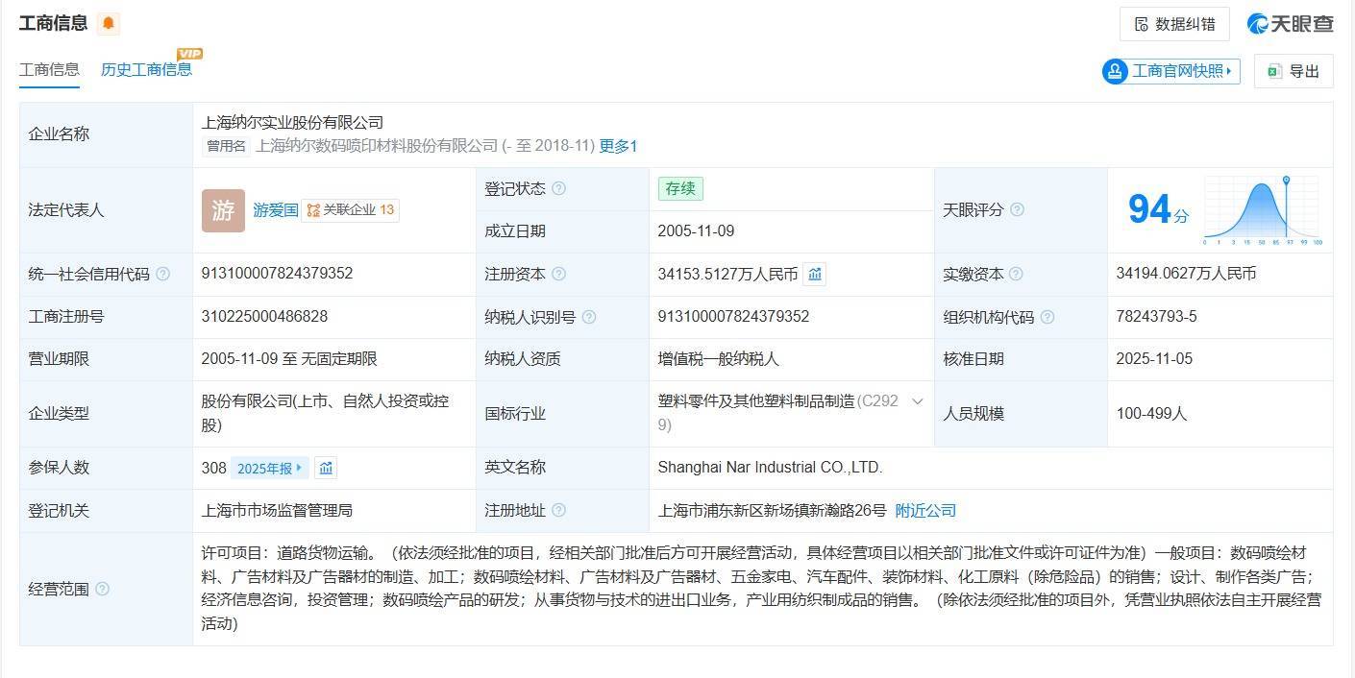1355x678 pixels.
Task: Click help icon beside 纳税人识别号
Action: (589, 317)
